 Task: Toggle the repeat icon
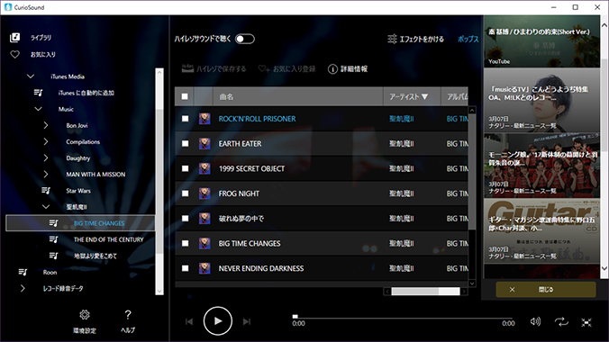point(561,321)
